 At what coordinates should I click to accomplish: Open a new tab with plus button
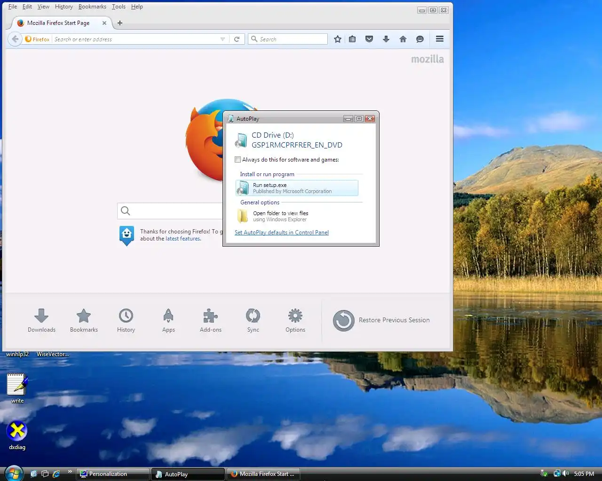pyautogui.click(x=120, y=23)
